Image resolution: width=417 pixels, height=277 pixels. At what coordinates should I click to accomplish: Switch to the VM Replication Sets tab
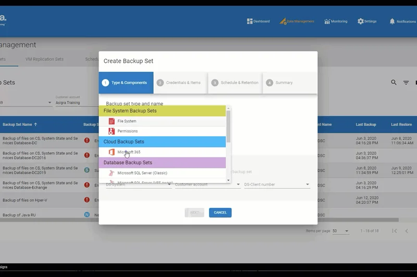[44, 59]
